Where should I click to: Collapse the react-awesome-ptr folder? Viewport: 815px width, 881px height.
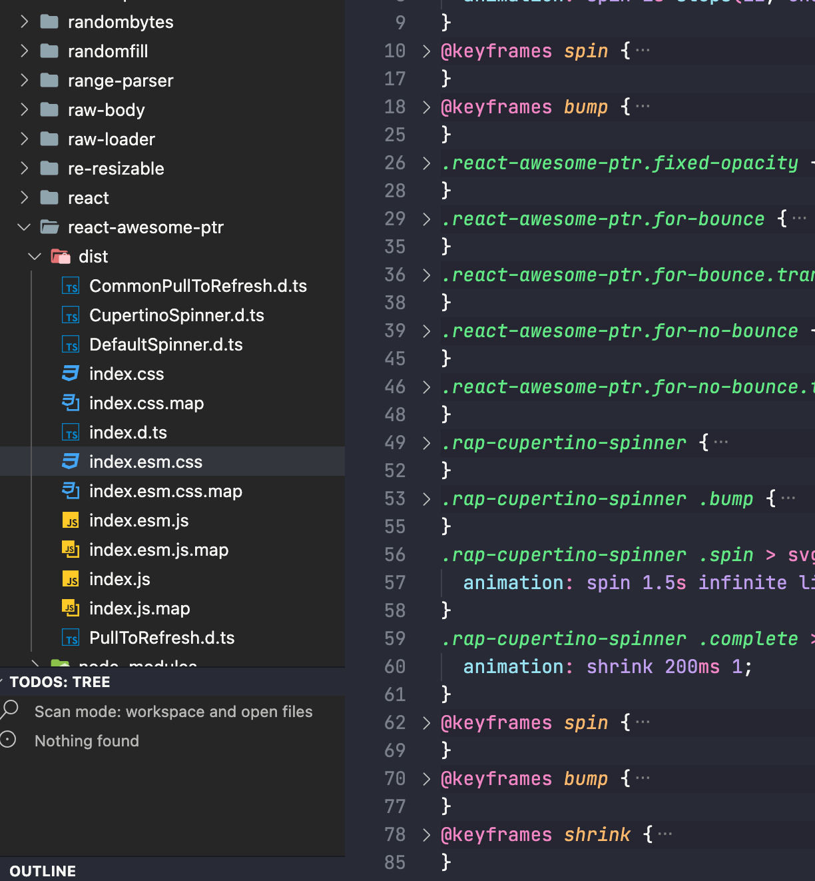24,227
